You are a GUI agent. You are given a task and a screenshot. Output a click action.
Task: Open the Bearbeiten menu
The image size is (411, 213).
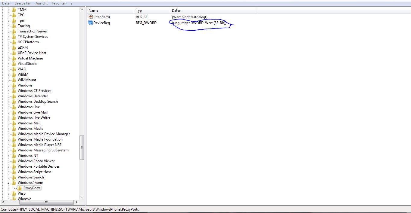click(23, 3)
